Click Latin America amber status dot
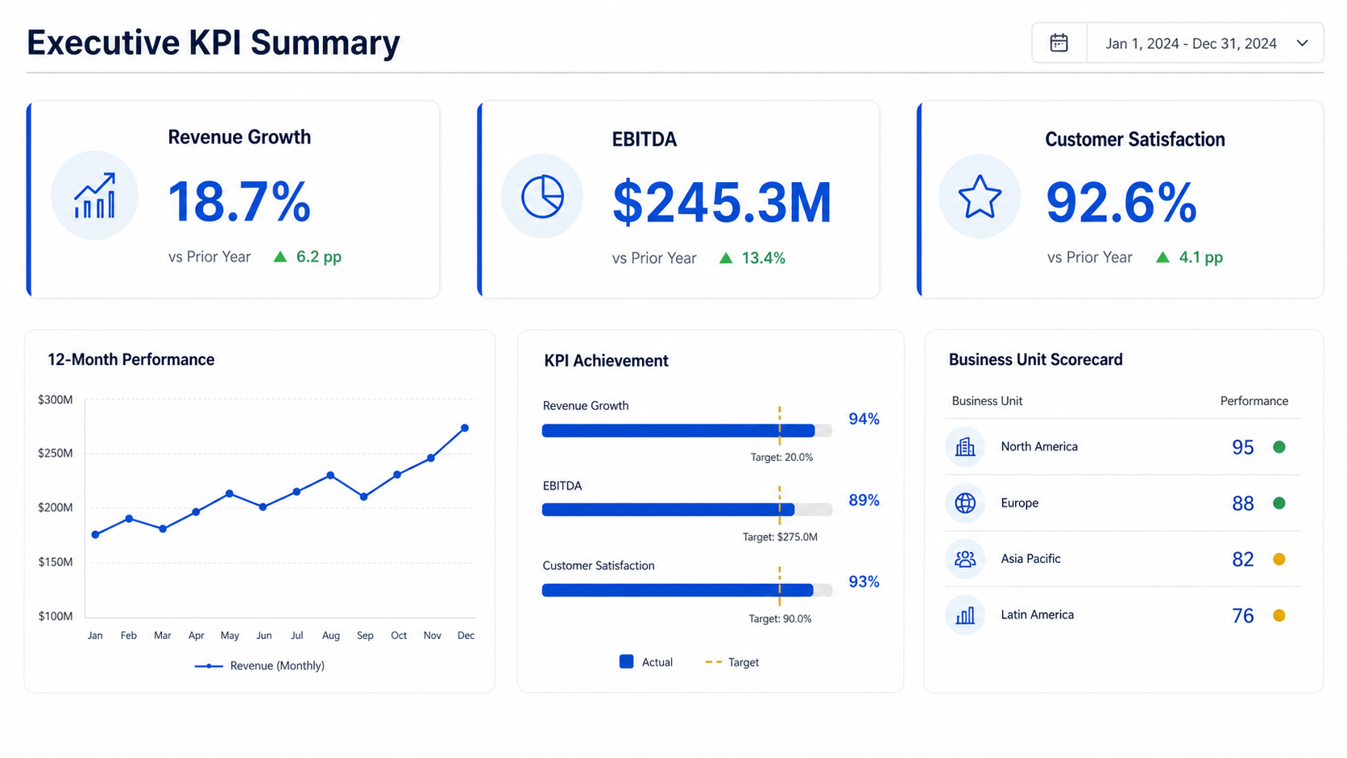This screenshot has height=758, width=1347. [1279, 615]
